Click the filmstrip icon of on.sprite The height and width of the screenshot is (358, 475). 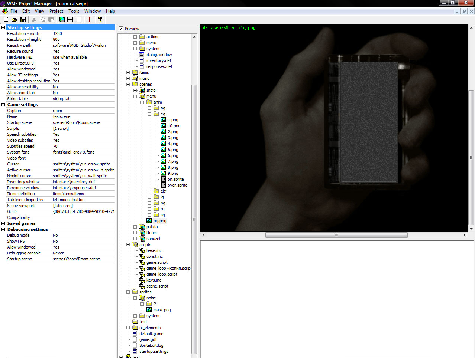(x=163, y=179)
